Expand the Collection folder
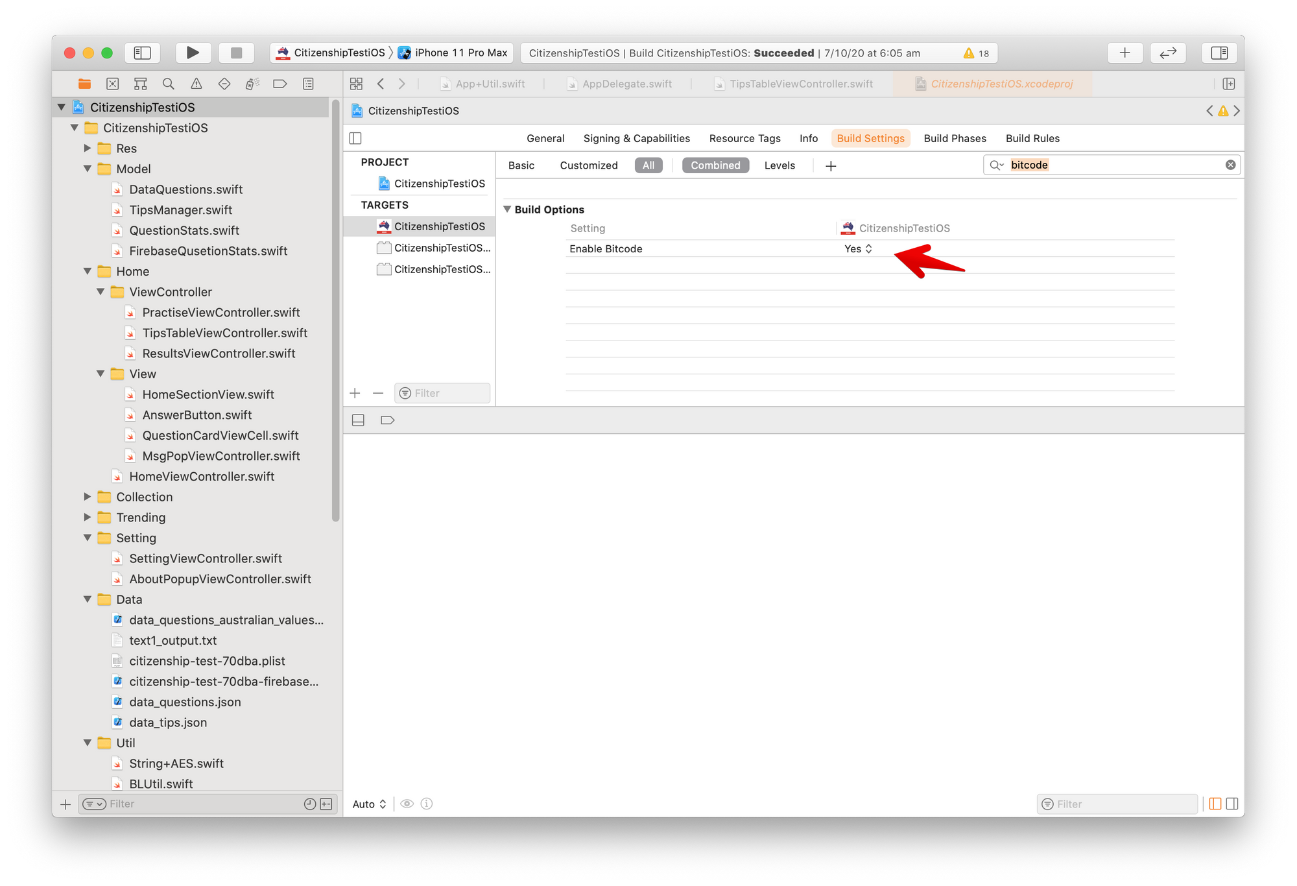 pos(87,497)
